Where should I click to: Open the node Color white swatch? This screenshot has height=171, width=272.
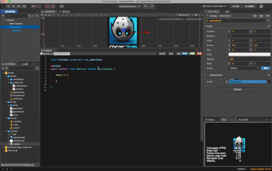(249, 54)
